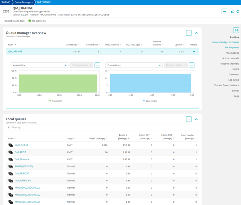Open the Connections chart options menu
The height and width of the screenshot is (205, 241).
coord(191,65)
